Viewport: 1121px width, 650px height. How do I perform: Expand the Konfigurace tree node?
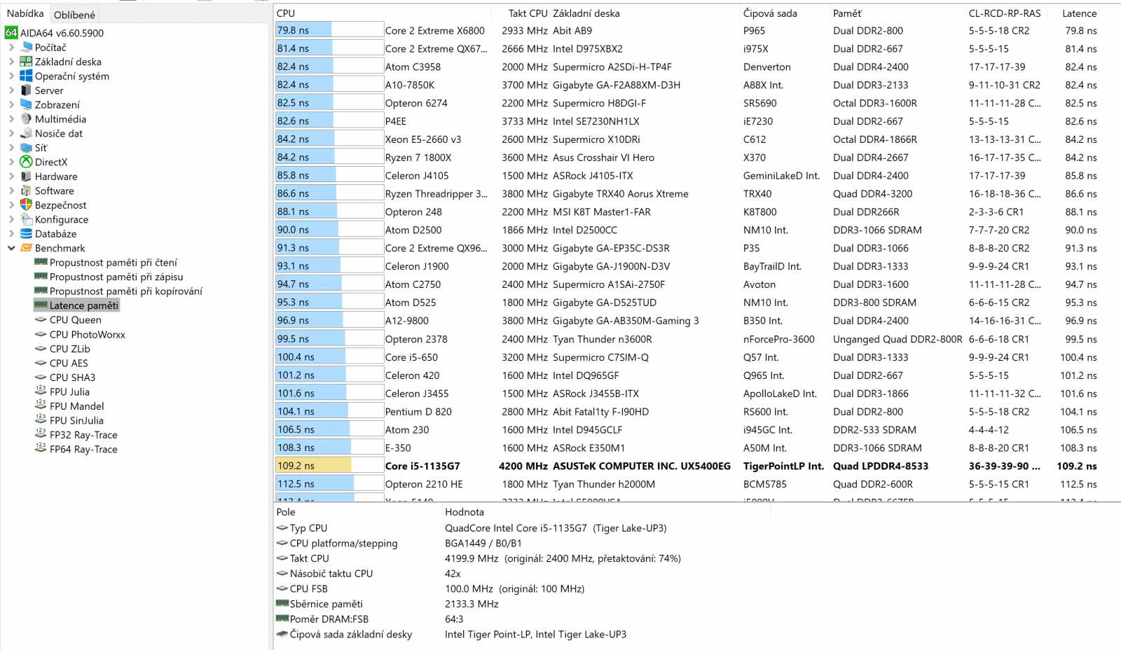point(11,219)
